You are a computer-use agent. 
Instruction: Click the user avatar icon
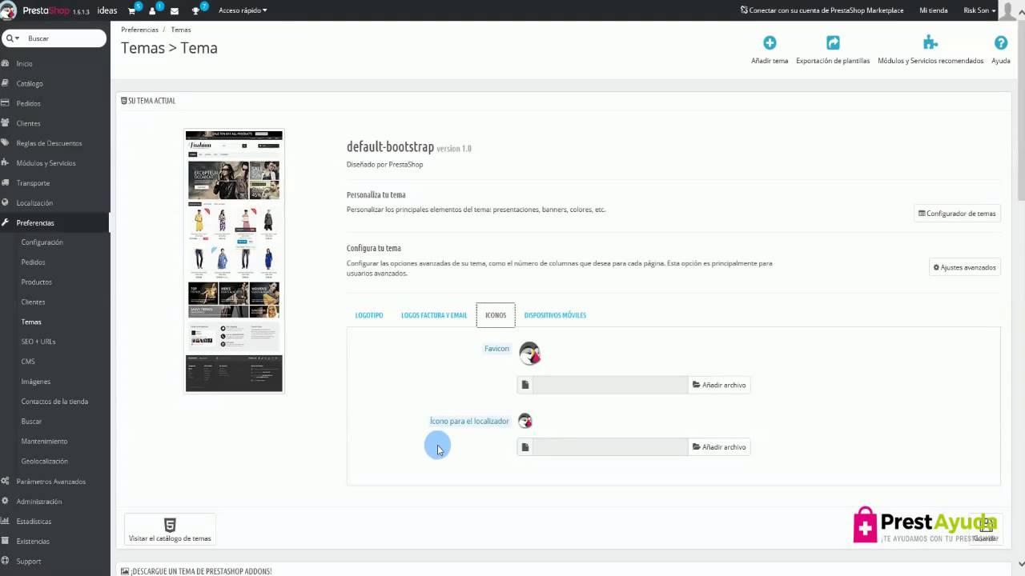[x=1011, y=10]
